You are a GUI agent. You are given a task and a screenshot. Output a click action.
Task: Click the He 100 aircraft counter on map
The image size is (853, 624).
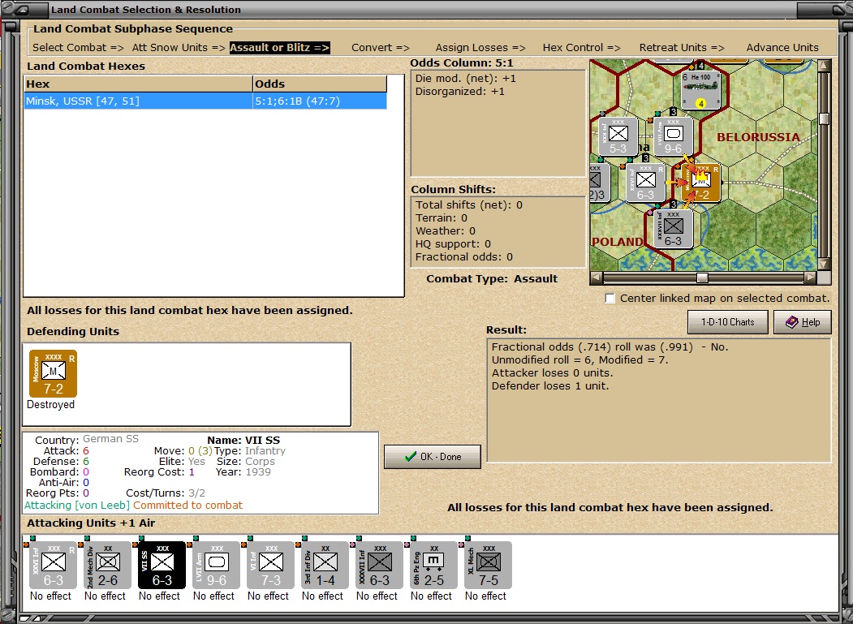click(x=700, y=90)
